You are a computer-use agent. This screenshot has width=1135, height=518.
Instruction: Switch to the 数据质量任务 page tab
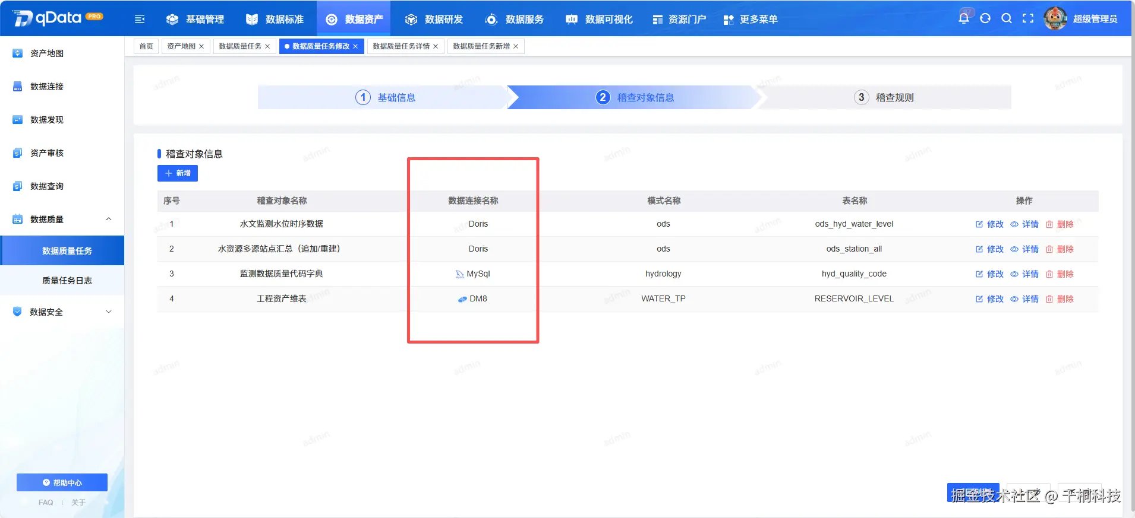(240, 46)
